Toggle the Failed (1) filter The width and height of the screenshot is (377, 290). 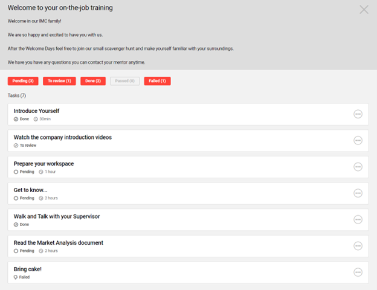(x=157, y=81)
